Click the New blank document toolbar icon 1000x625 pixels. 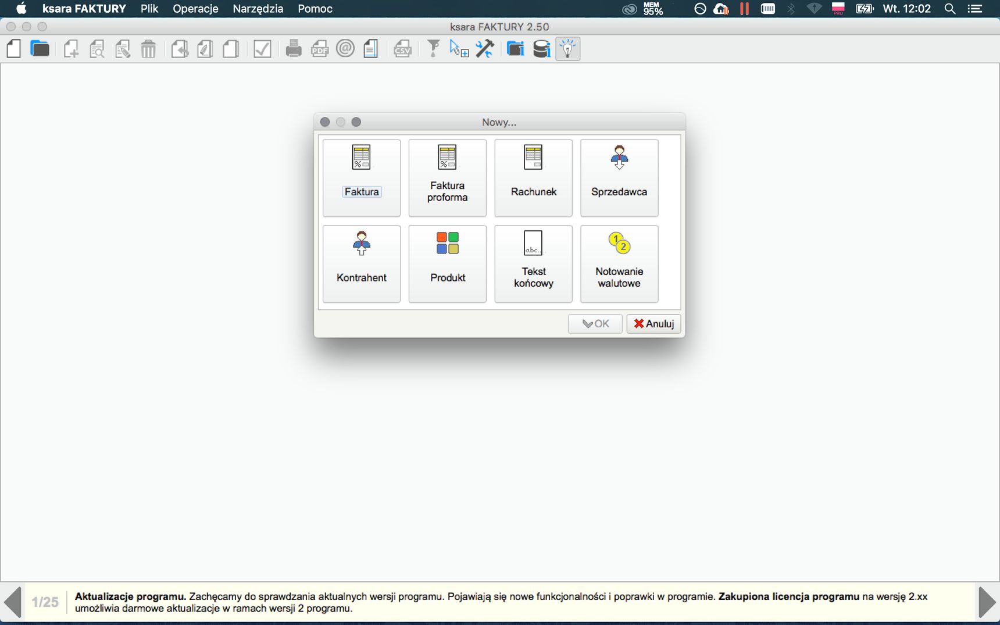coord(14,49)
